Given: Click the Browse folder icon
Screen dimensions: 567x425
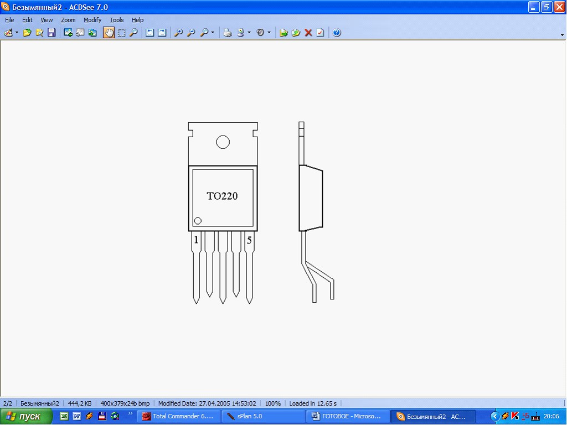Looking at the screenshot, I should click(39, 33).
